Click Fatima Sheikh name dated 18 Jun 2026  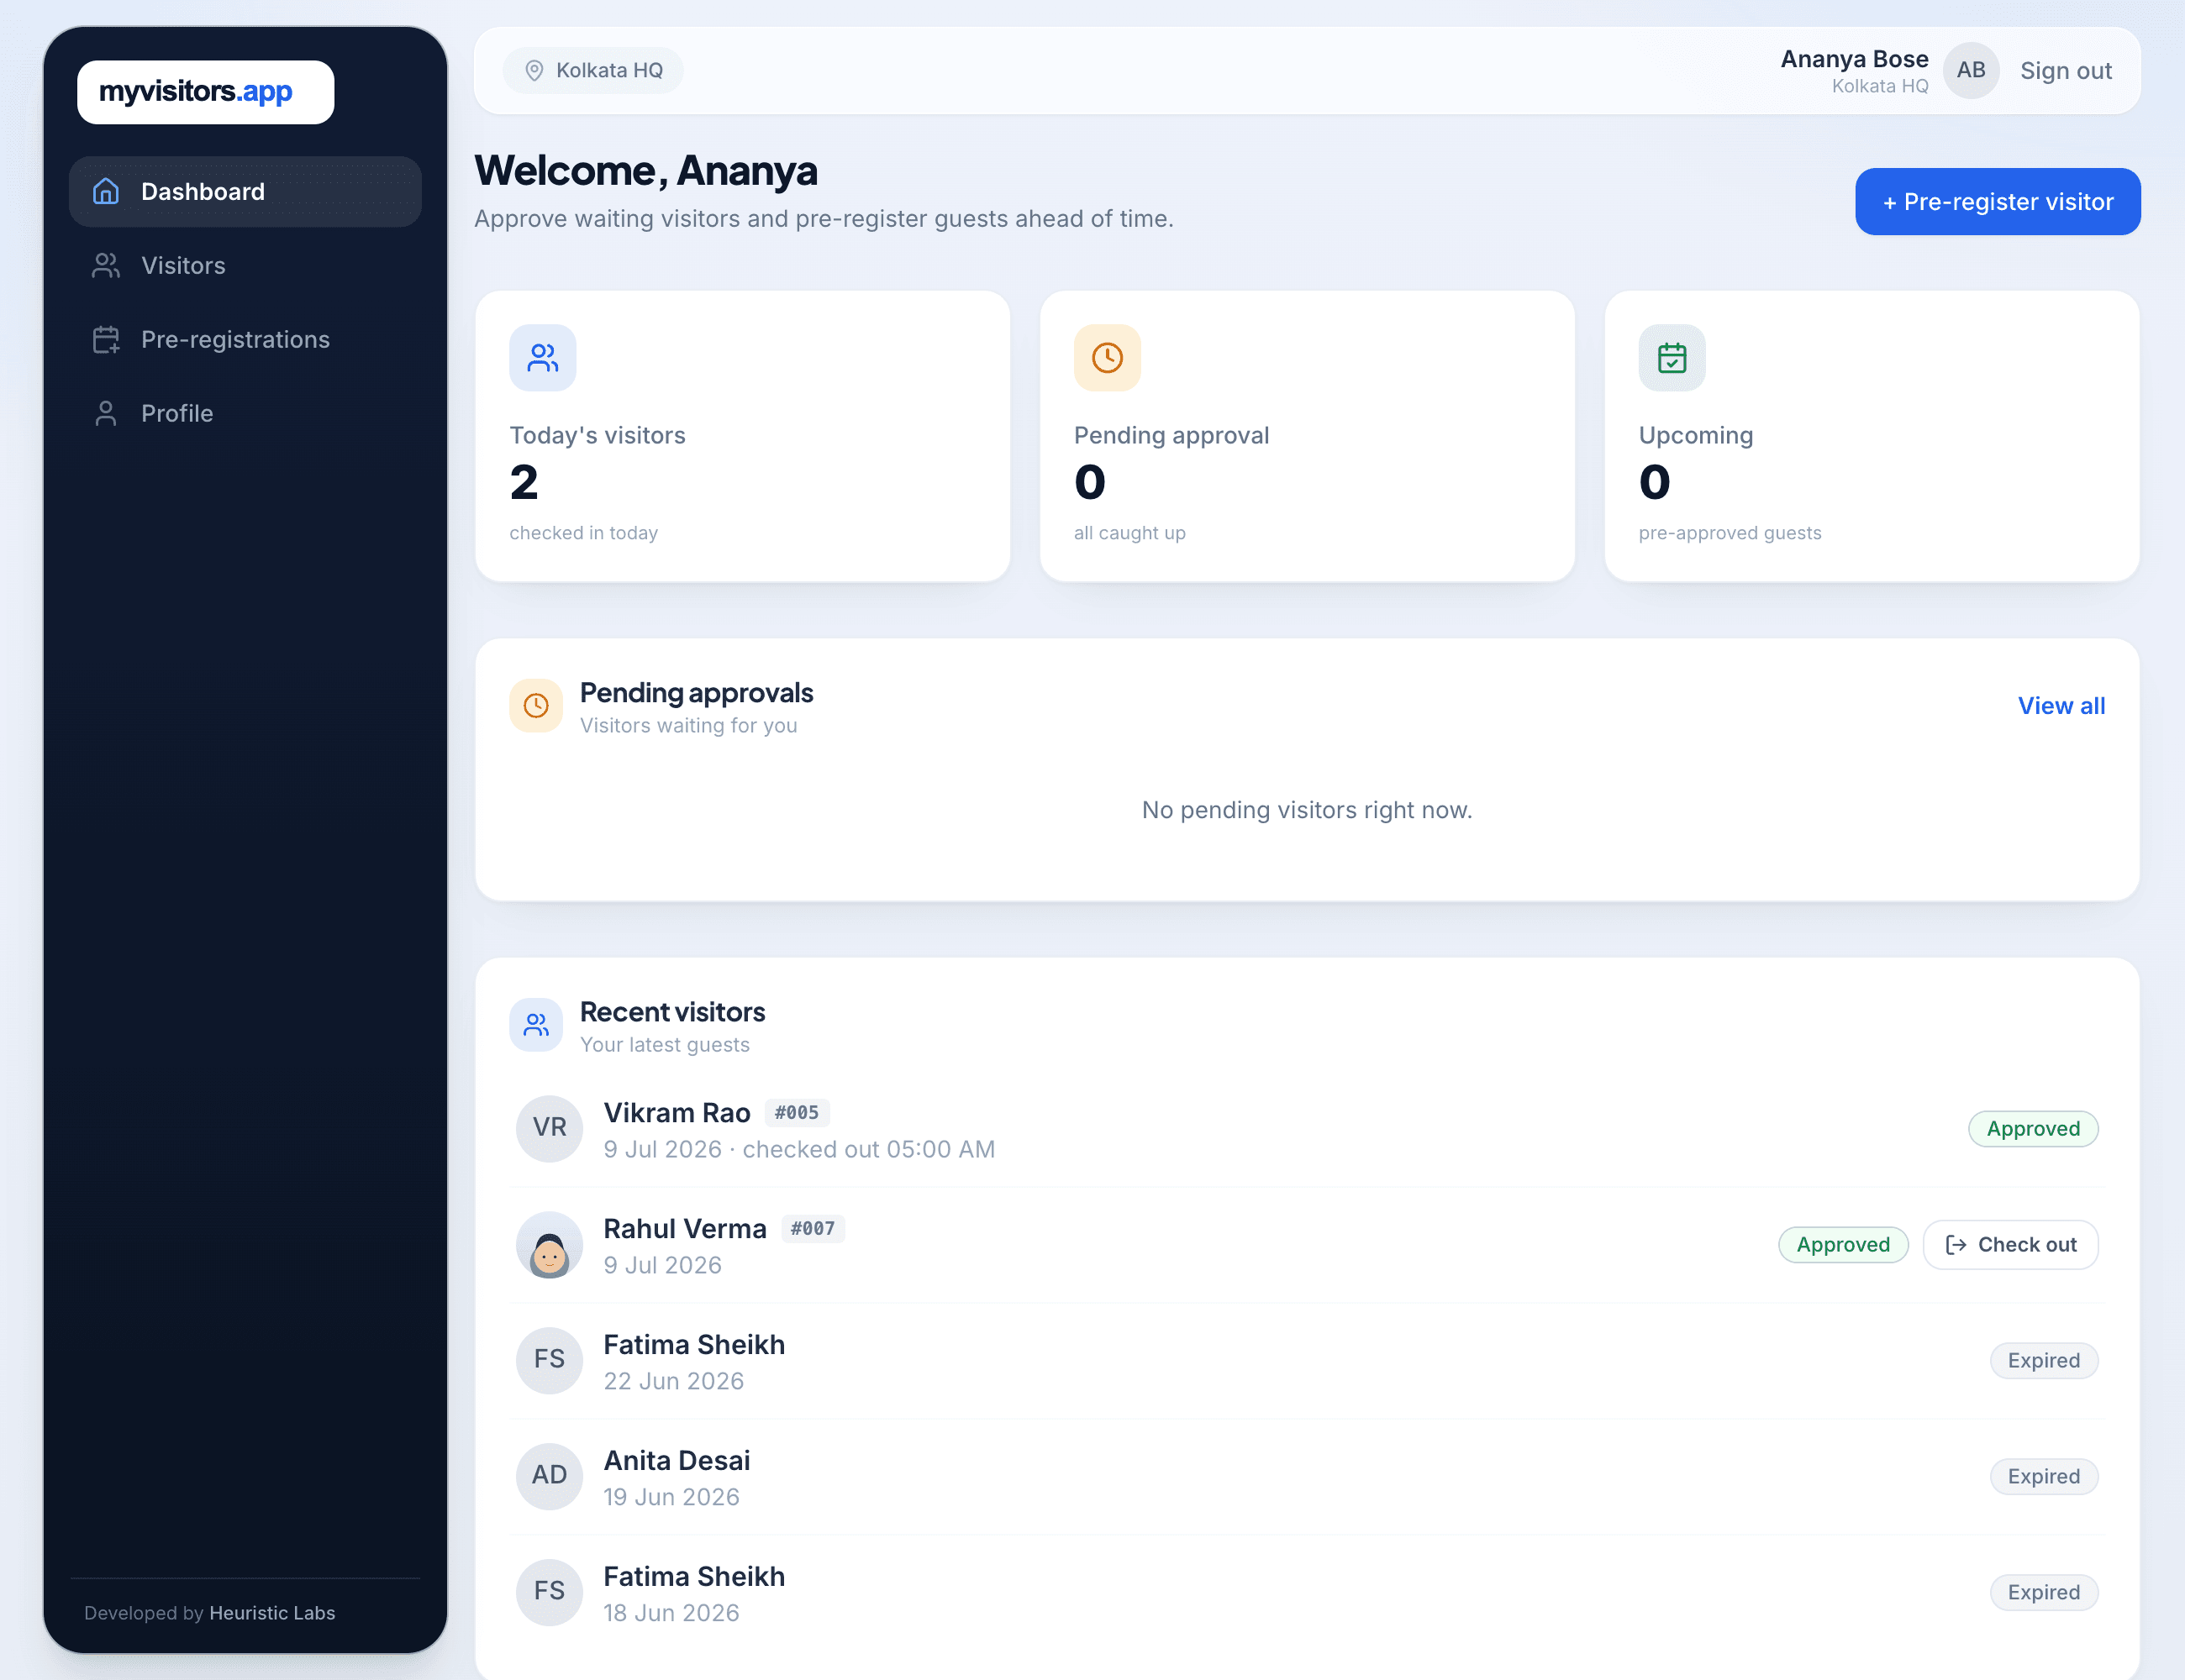click(x=693, y=1576)
